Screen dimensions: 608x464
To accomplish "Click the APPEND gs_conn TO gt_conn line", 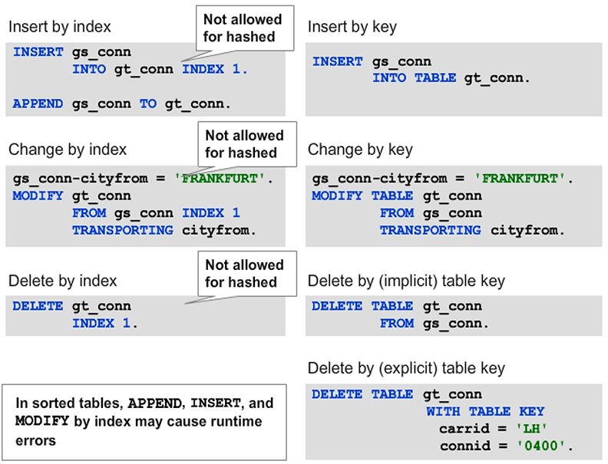I will point(122,104).
